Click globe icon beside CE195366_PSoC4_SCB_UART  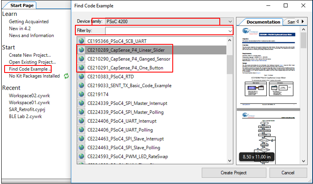click(x=82, y=41)
